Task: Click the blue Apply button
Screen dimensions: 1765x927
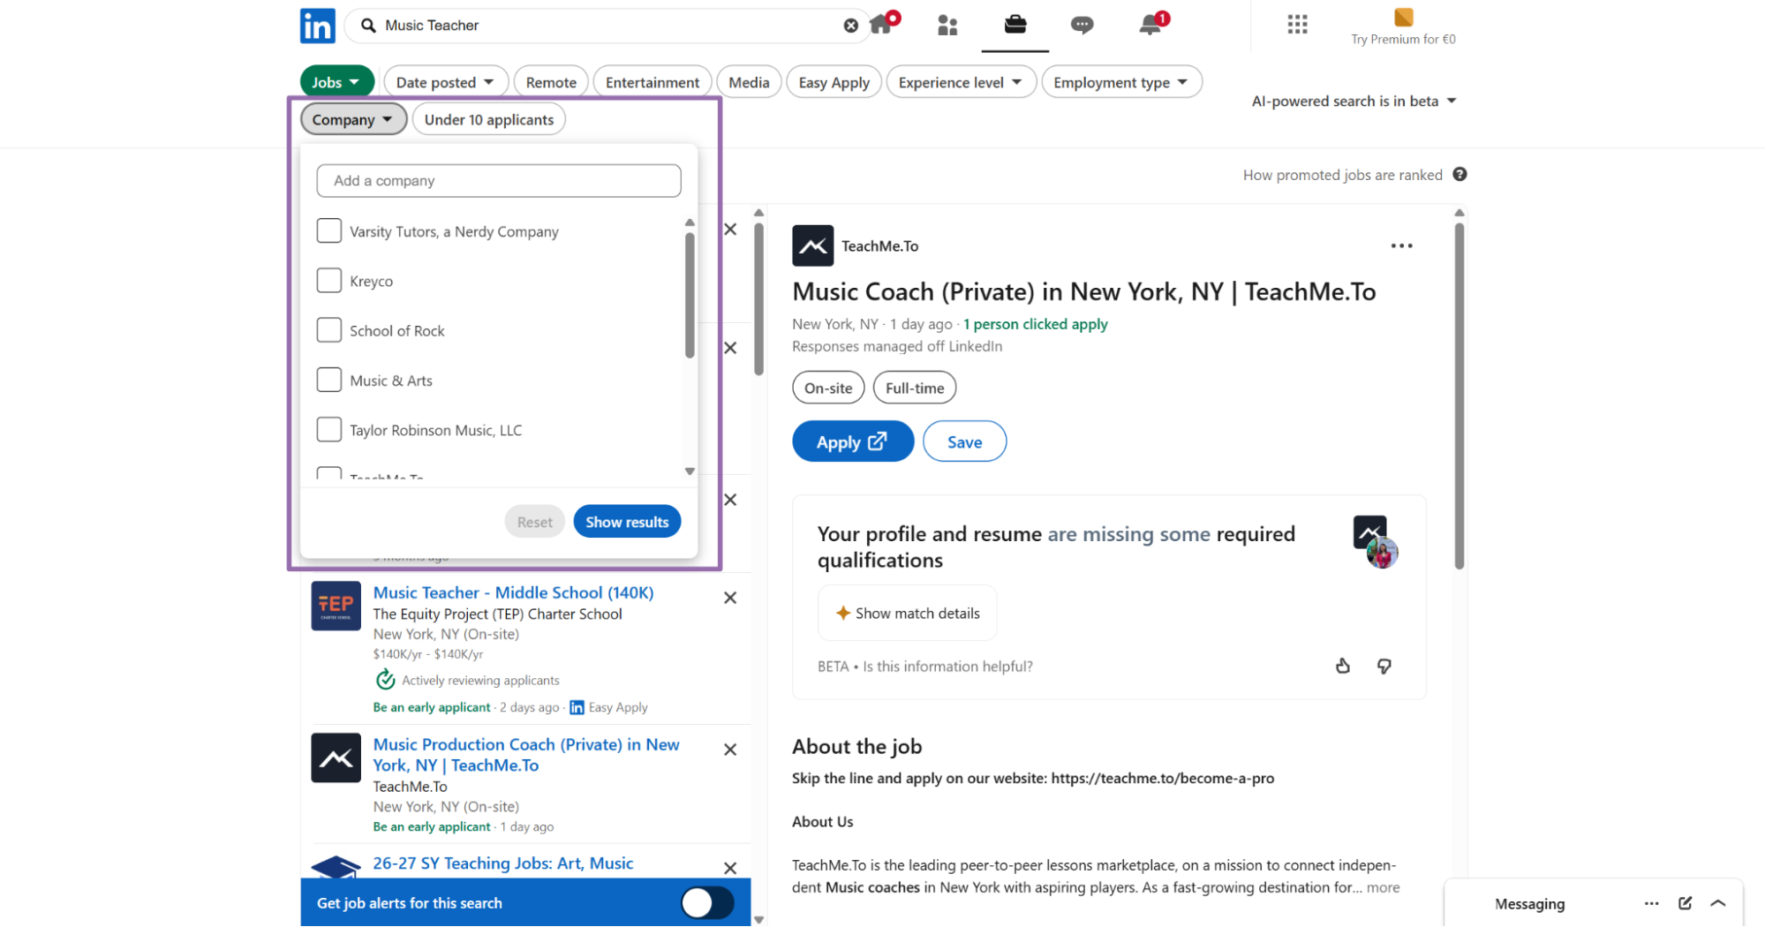Action: coord(852,441)
